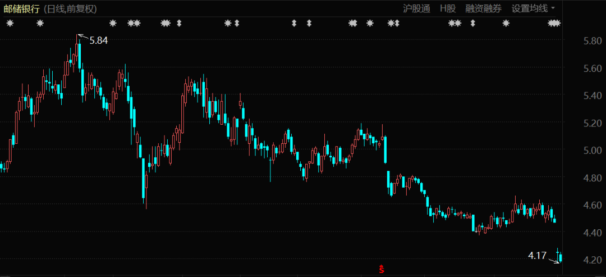This screenshot has height=277, width=606.
Task: Click the first asterisk event marker at far left
Action: [x=10, y=23]
